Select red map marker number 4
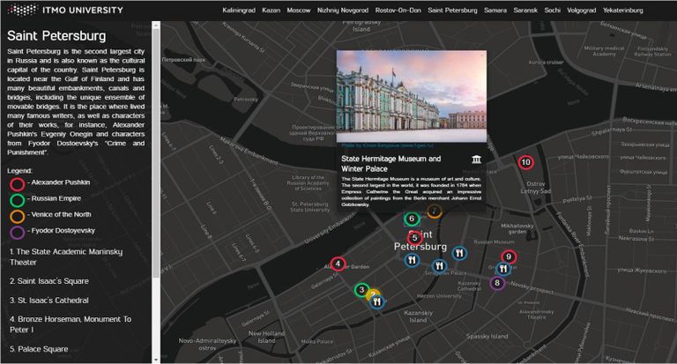 pos(338,264)
